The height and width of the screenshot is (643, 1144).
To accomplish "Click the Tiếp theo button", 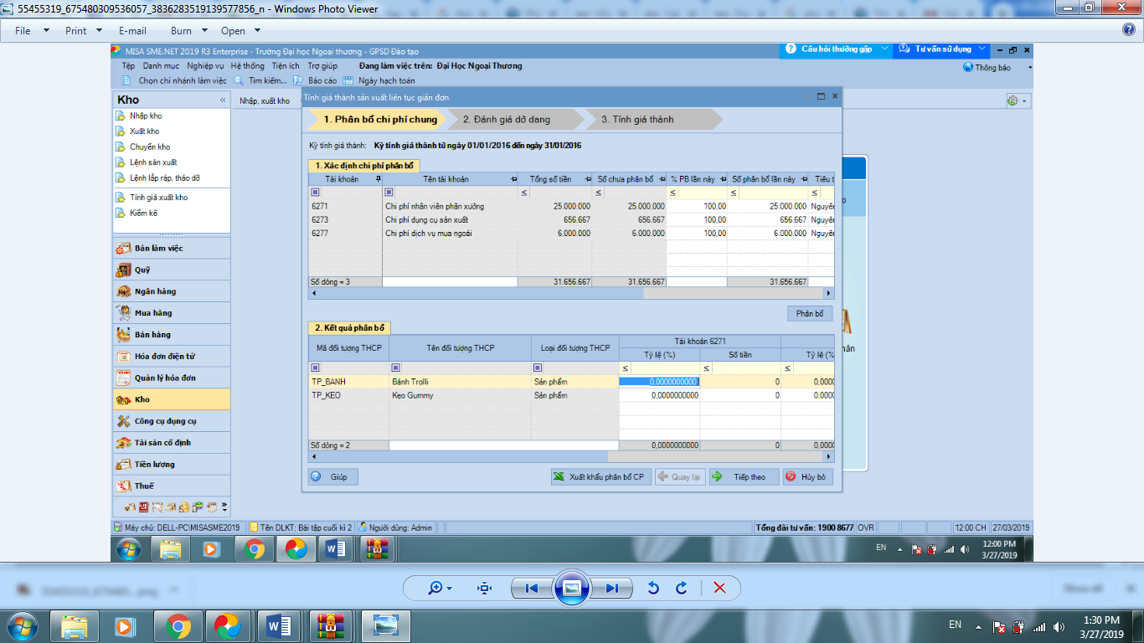I will tap(744, 476).
